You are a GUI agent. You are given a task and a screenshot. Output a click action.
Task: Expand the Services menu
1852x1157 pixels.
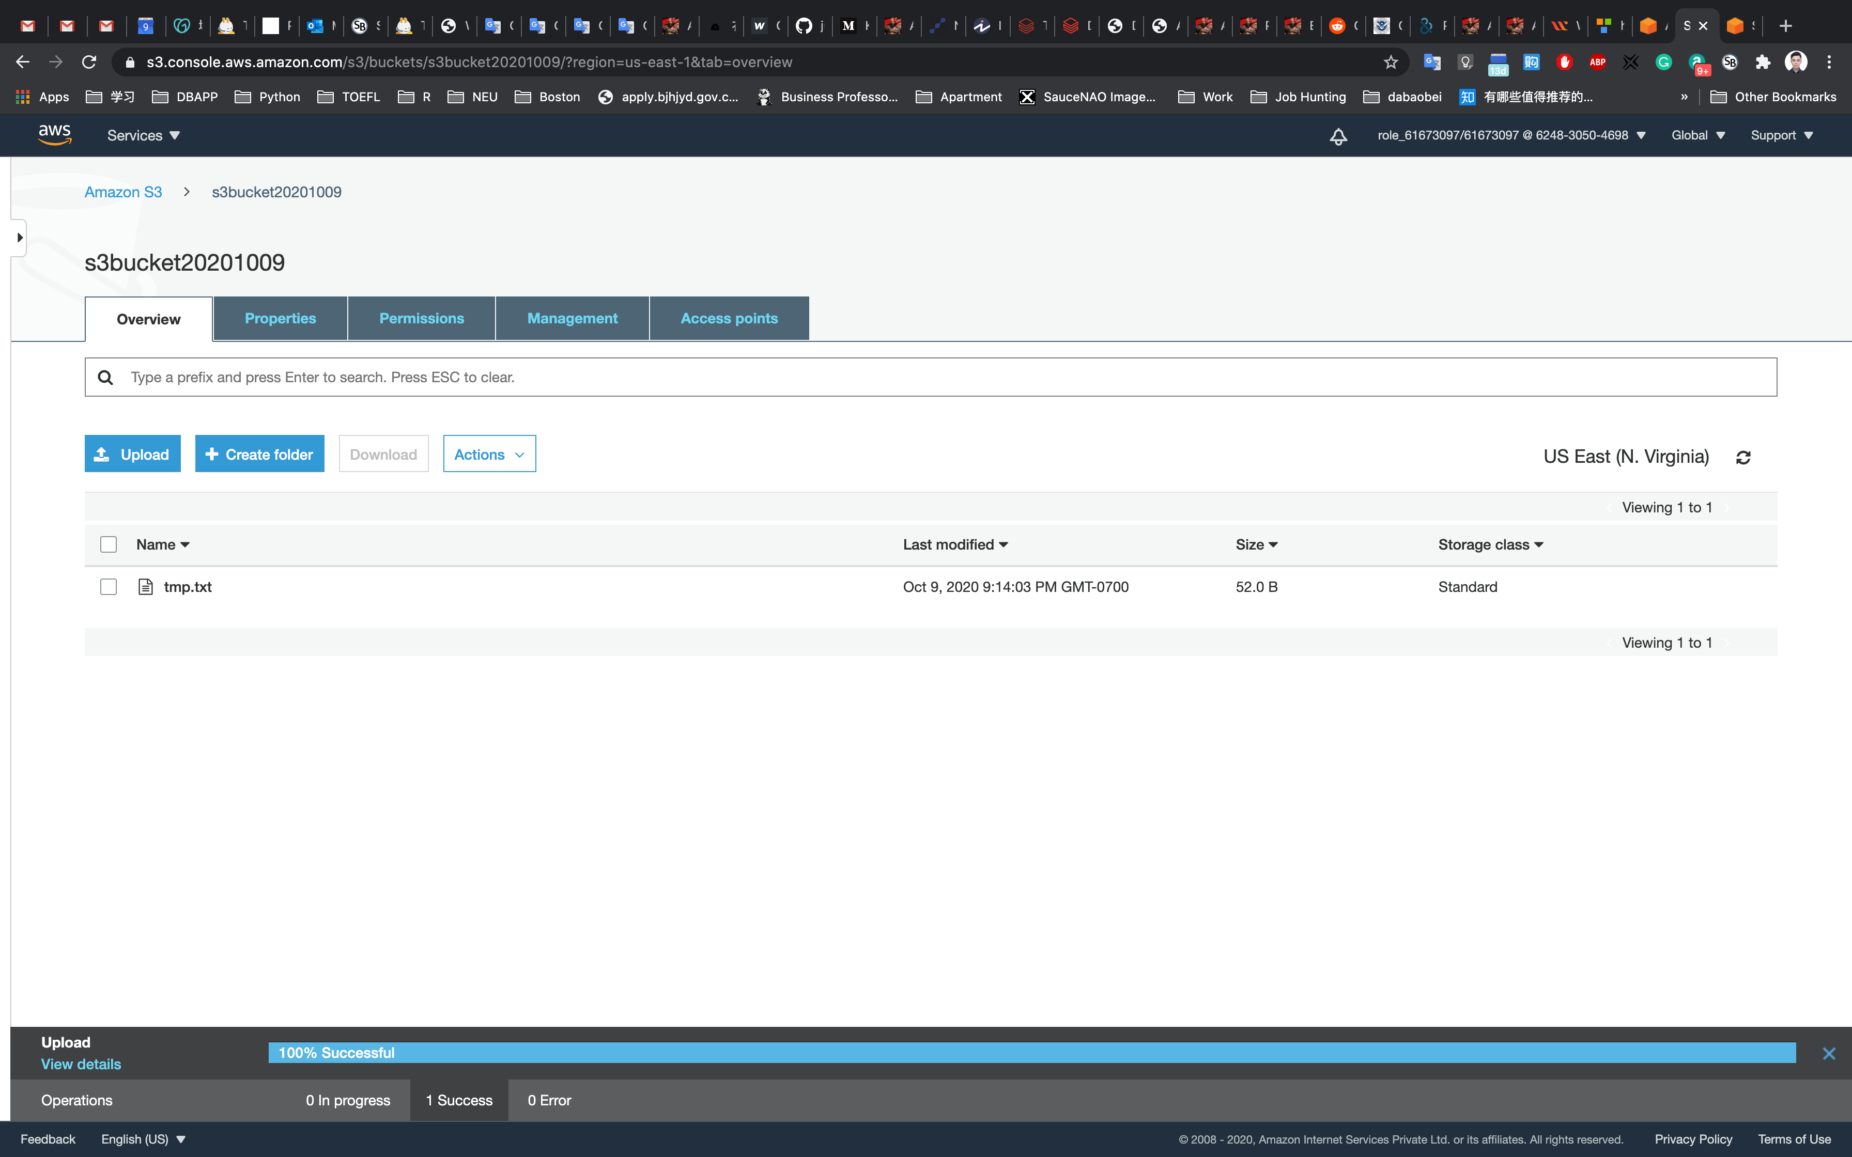pyautogui.click(x=143, y=135)
